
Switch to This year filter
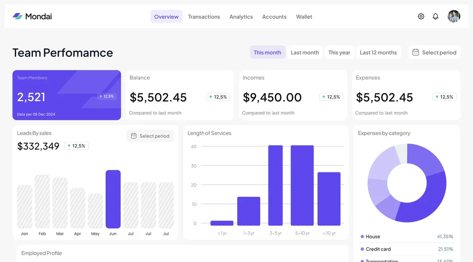pyautogui.click(x=339, y=52)
